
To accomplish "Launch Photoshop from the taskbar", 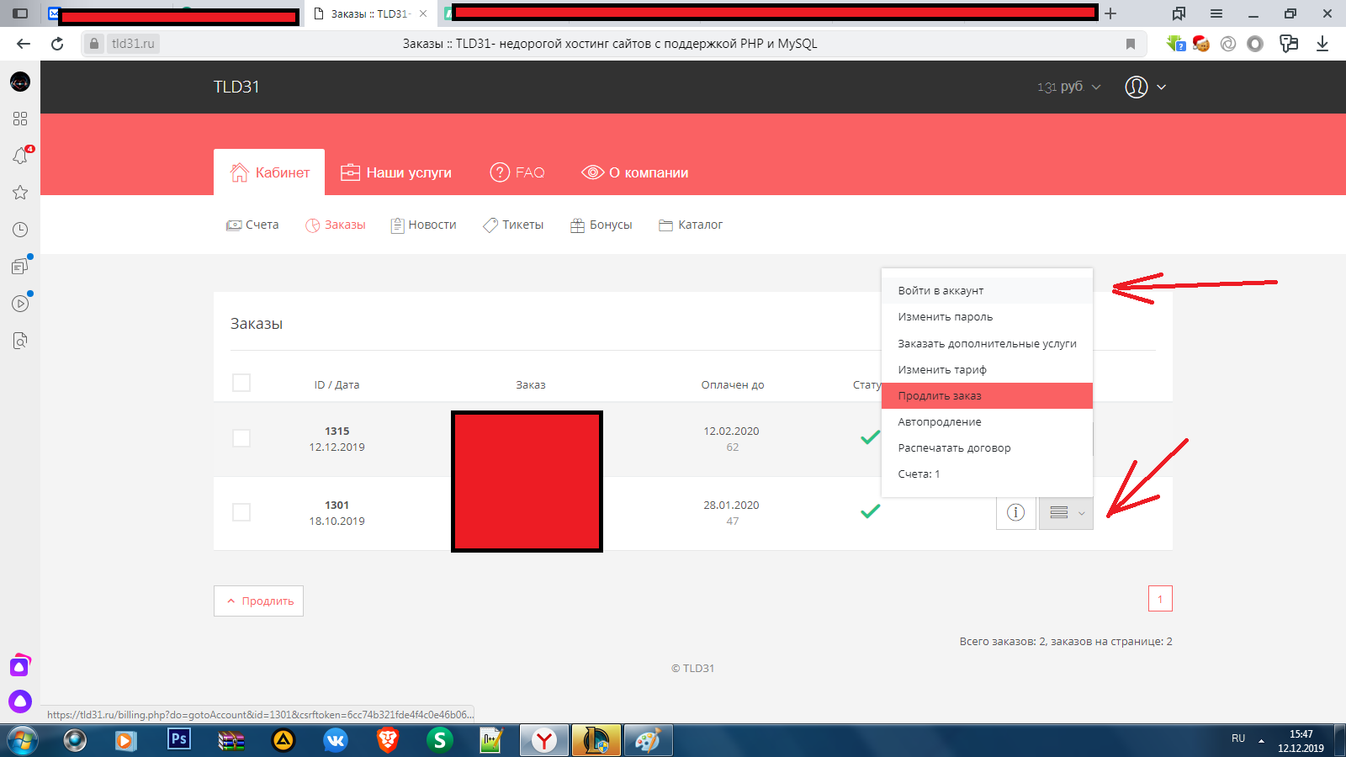I will click(x=178, y=739).
